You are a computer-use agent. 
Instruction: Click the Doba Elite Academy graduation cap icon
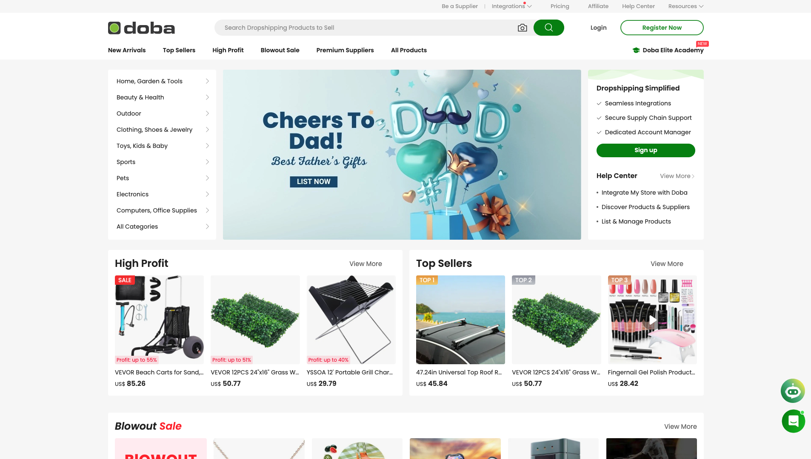click(636, 50)
